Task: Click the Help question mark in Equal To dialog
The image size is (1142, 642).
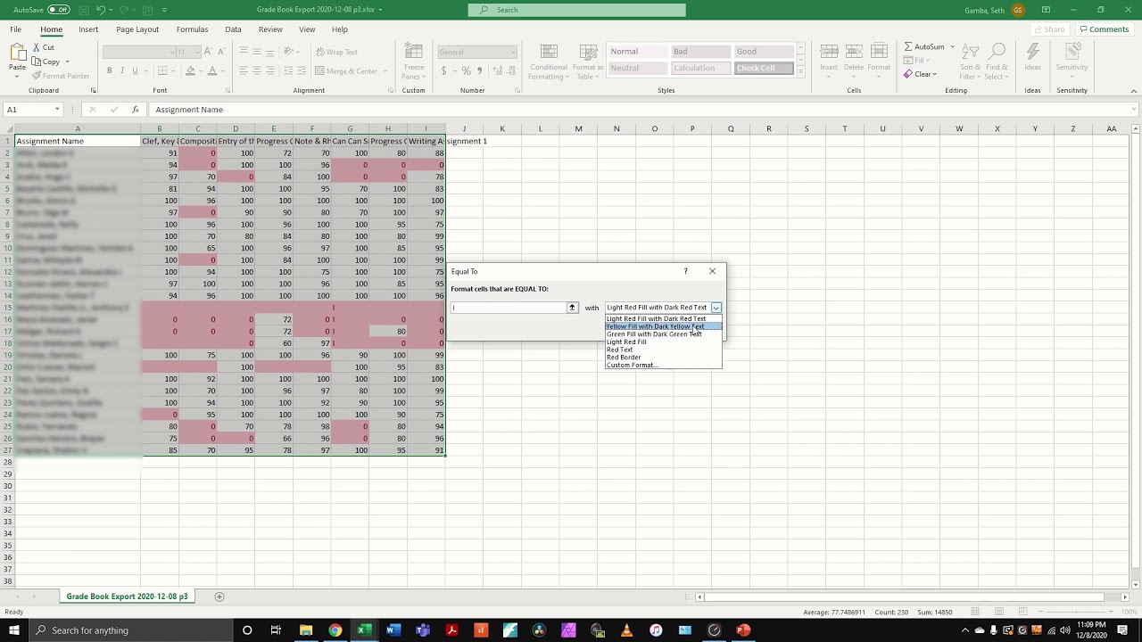Action: (685, 271)
